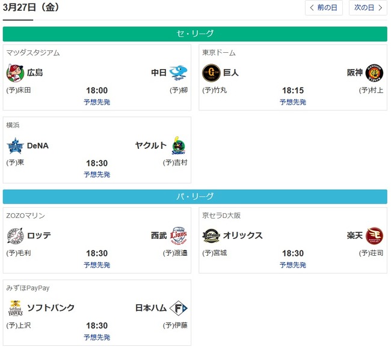Go to previous day with 前の日

tap(325, 8)
